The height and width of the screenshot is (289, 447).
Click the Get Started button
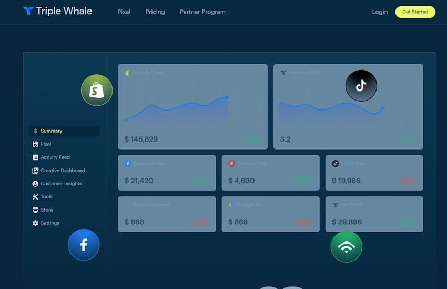415,12
